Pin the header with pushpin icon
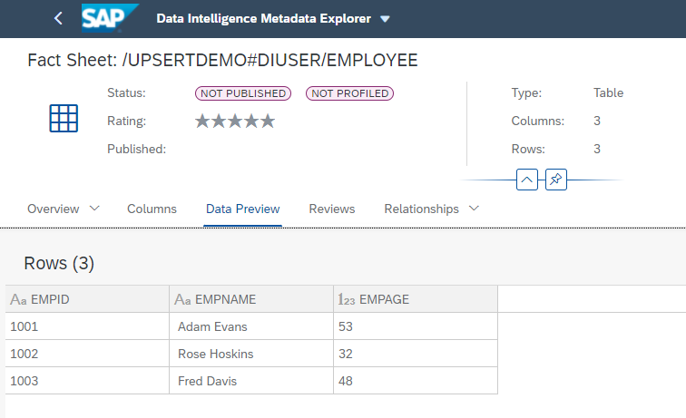 coord(556,180)
